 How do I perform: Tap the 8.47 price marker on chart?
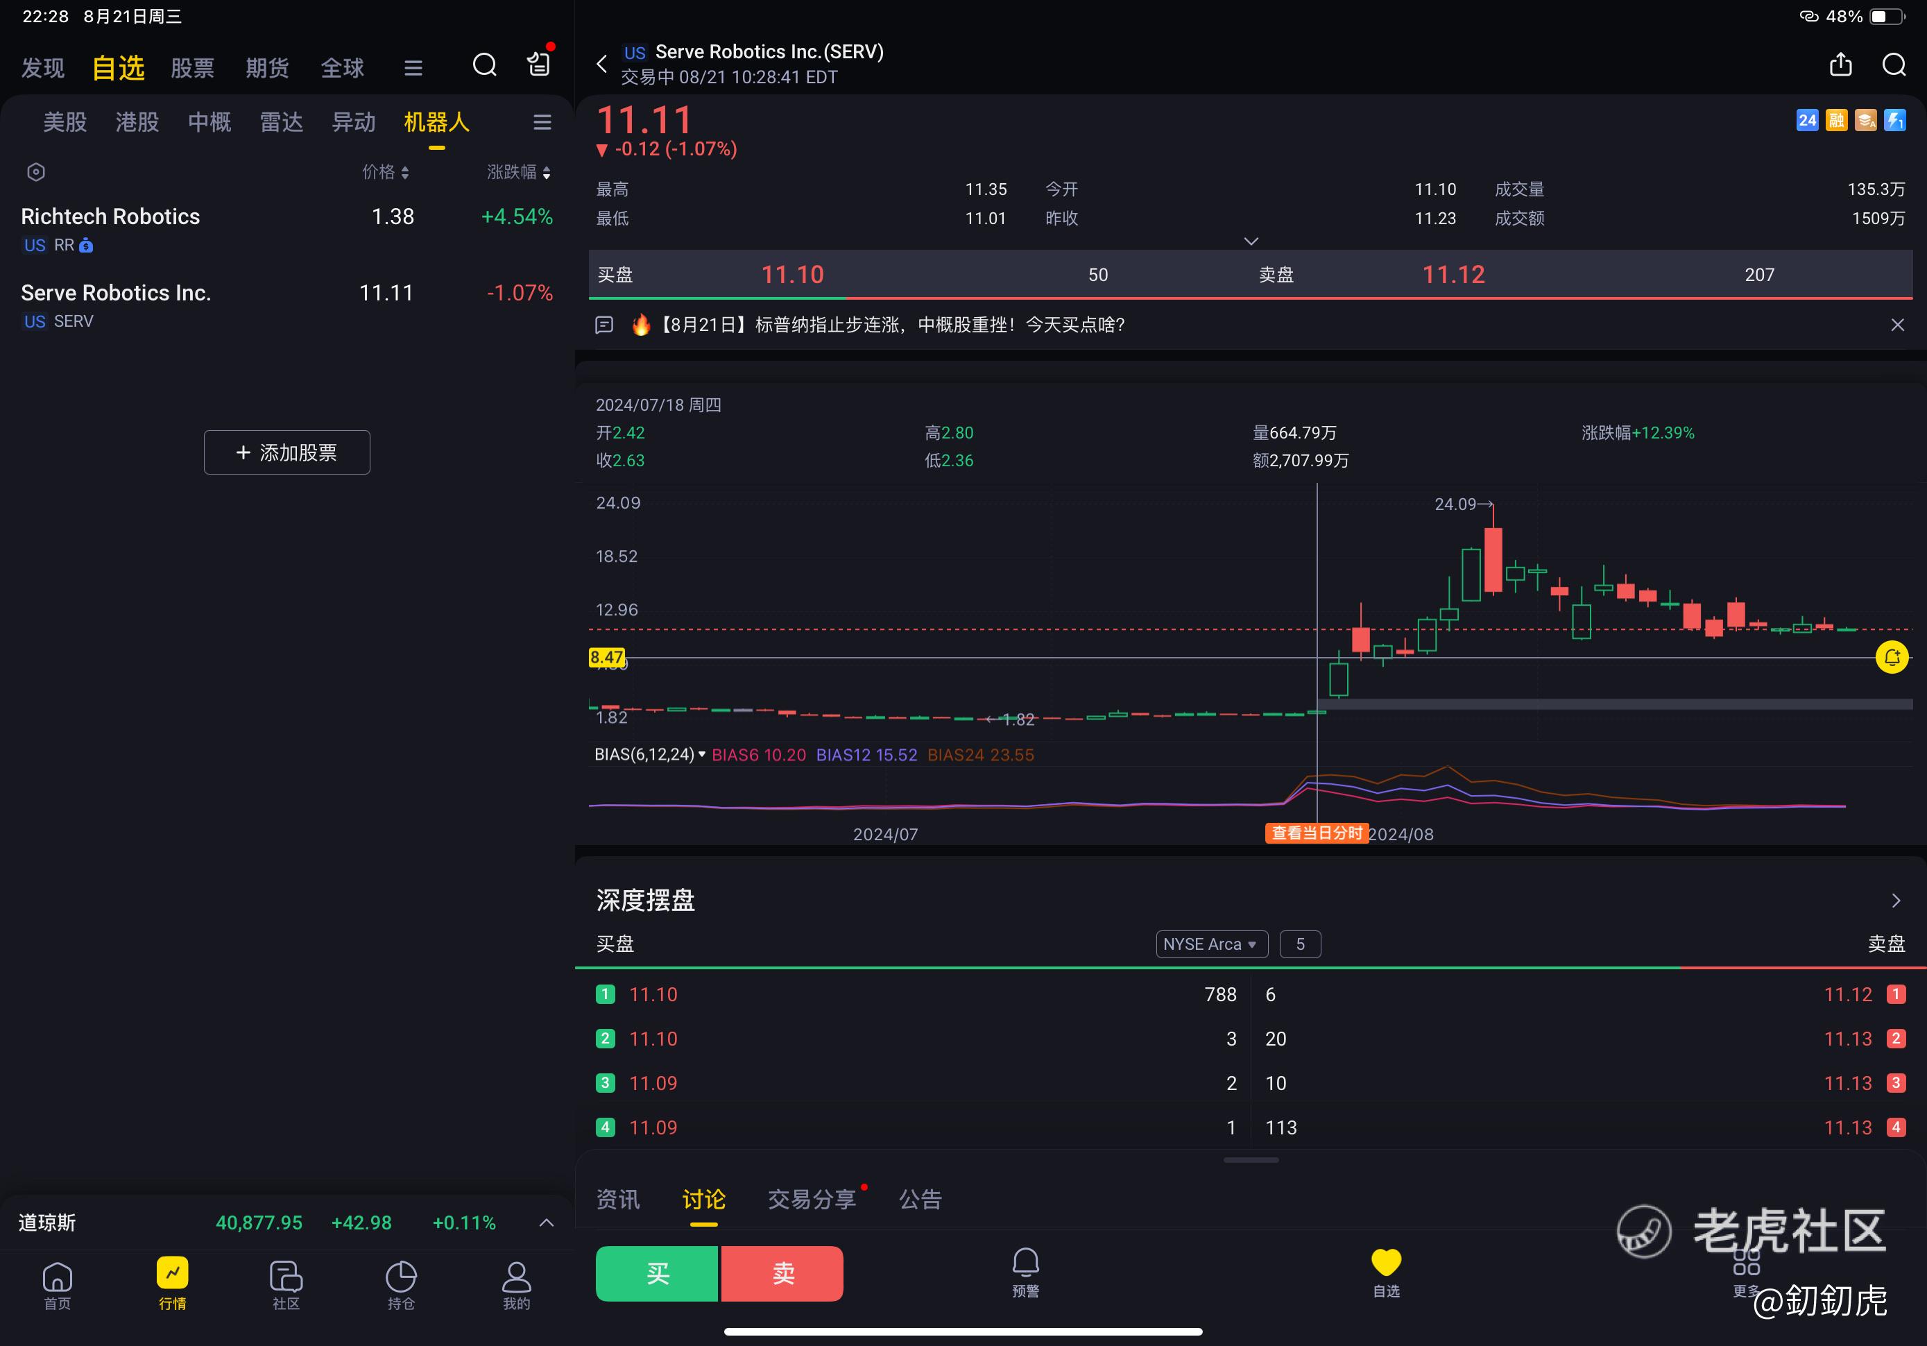tap(607, 658)
